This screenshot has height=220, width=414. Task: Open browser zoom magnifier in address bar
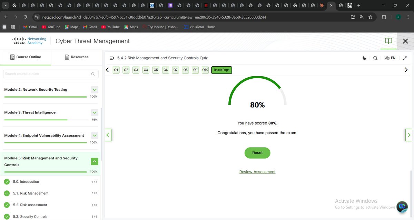pyautogui.click(x=362, y=17)
